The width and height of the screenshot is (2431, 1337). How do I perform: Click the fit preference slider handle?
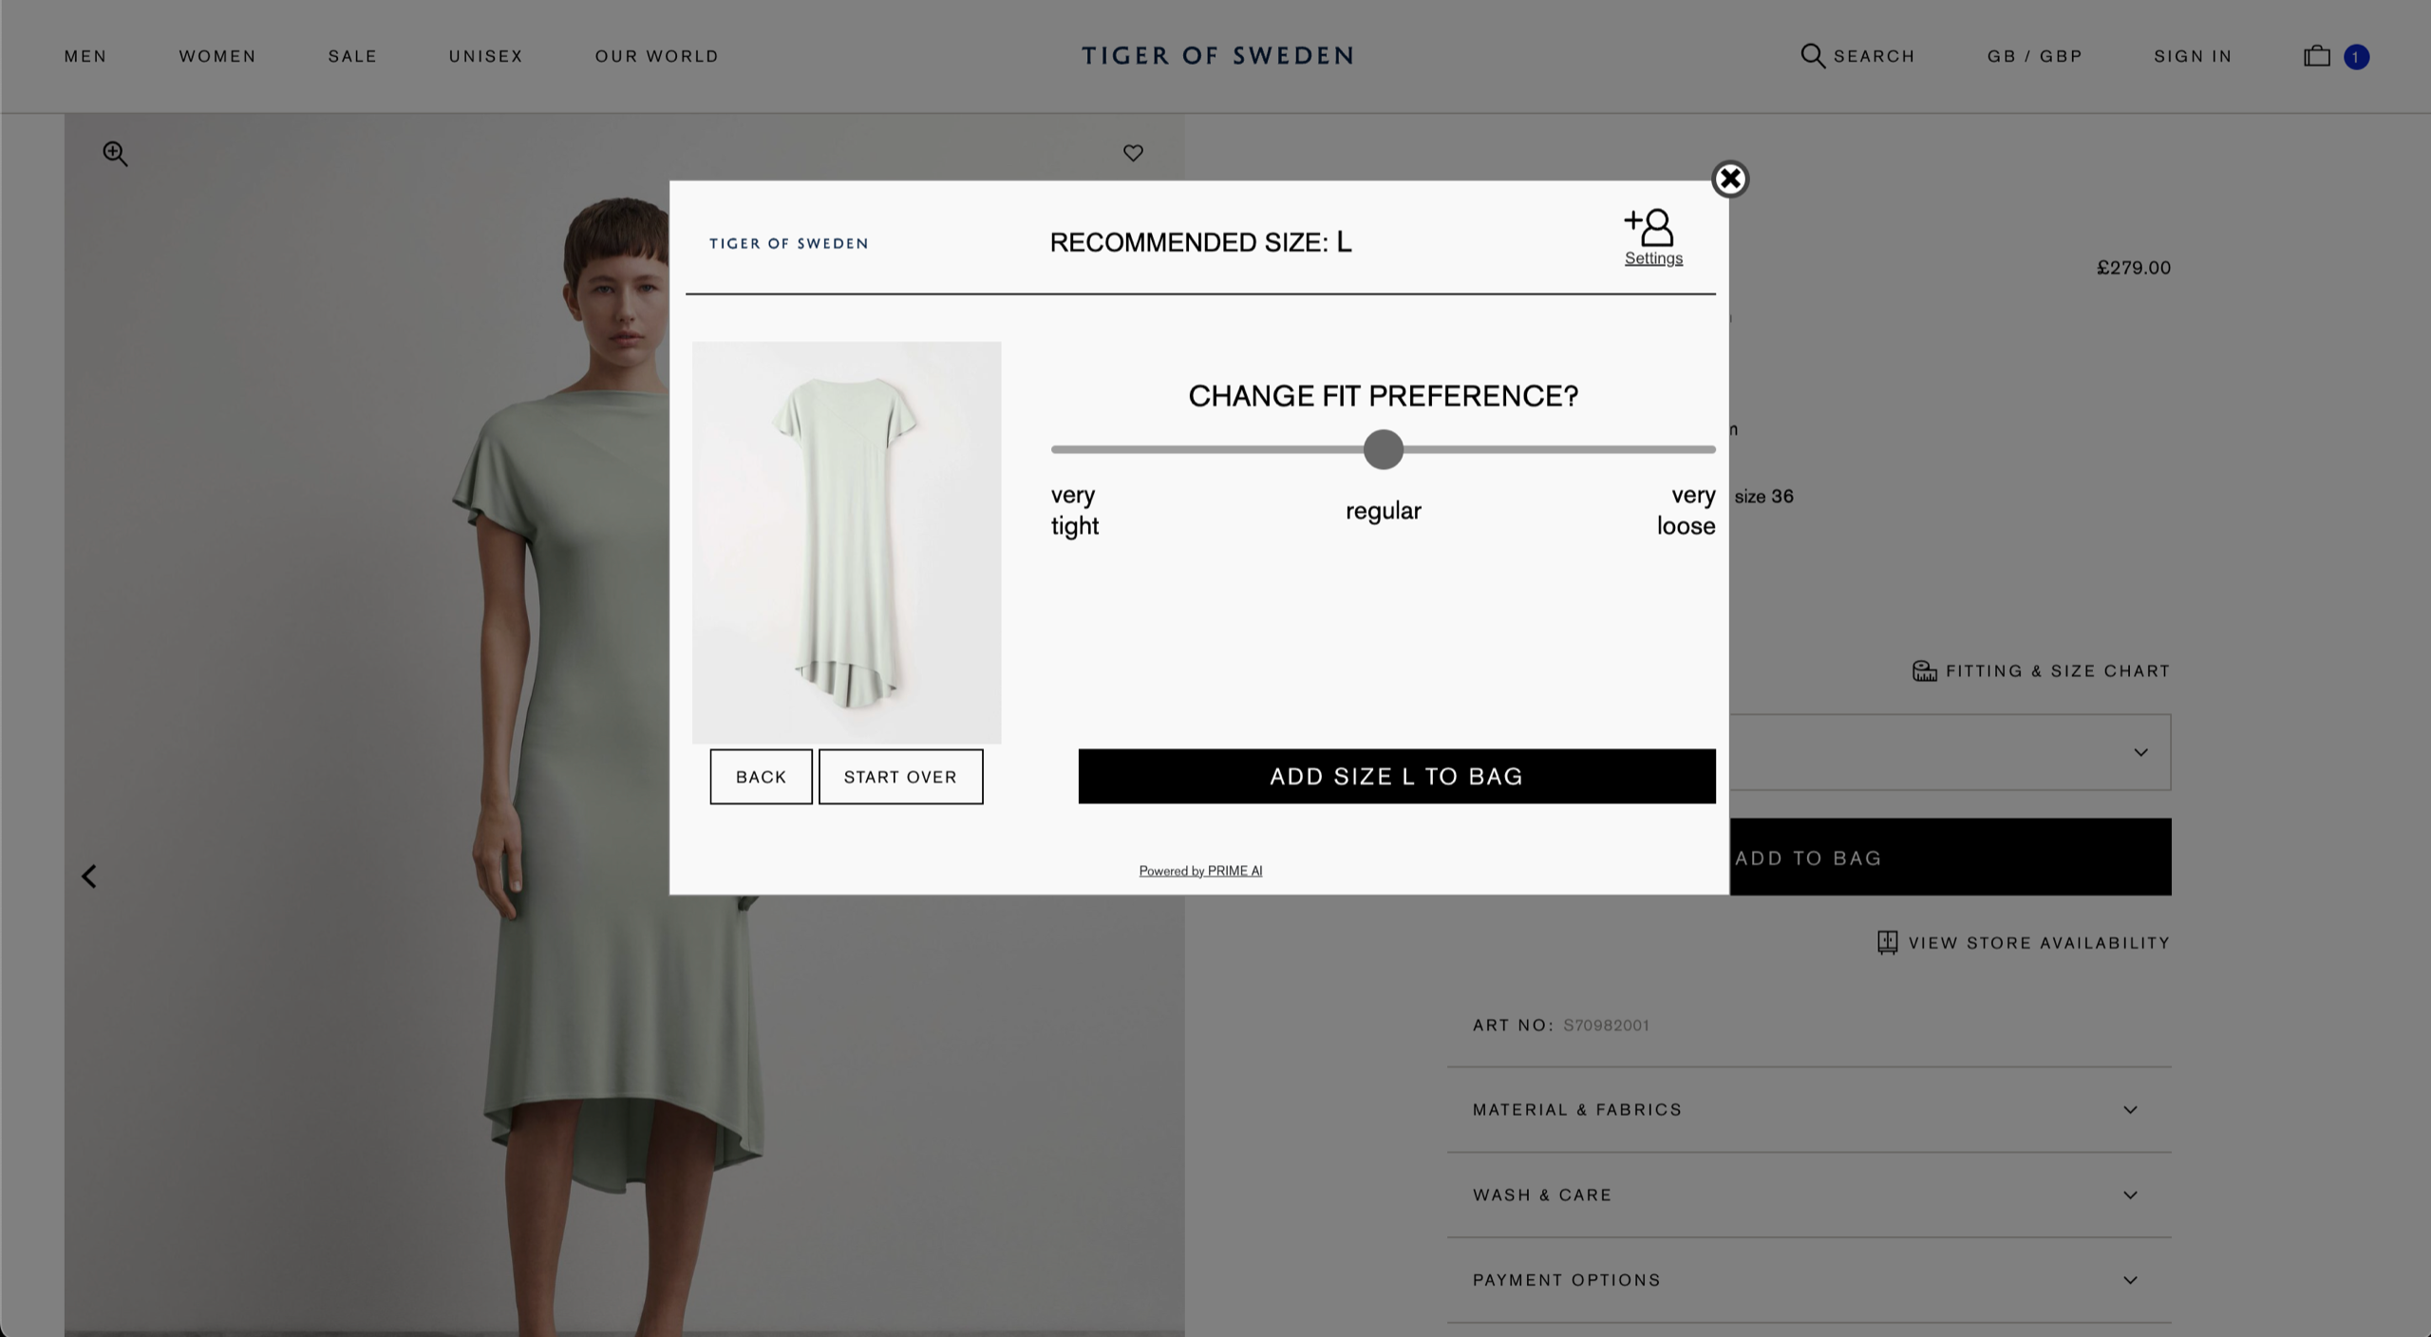[1383, 449]
